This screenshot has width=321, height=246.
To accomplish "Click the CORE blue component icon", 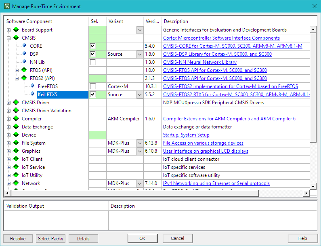I will [24, 46].
